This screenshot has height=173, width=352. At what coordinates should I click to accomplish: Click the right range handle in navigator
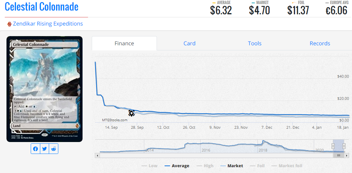tap(344, 146)
